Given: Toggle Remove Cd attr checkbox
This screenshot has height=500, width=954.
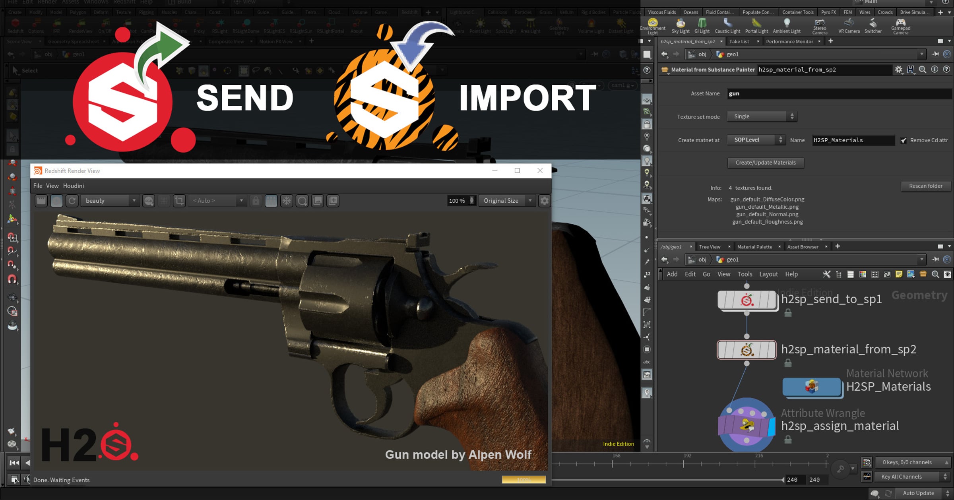Looking at the screenshot, I should [904, 140].
